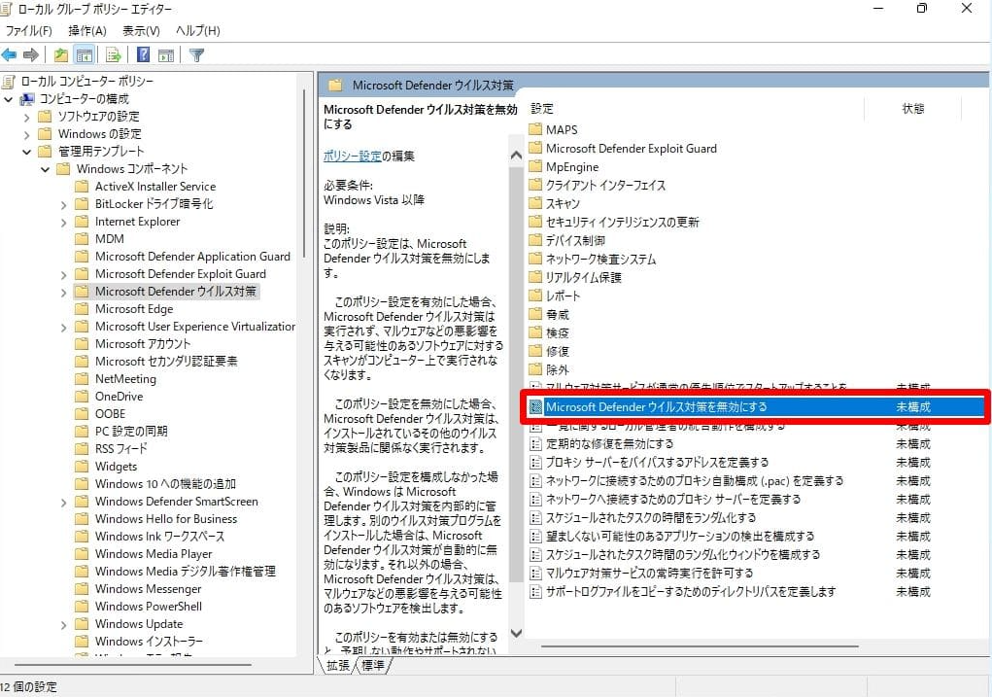Select Microsoft Defender ウイルス対策 tree folder
The height and width of the screenshot is (697, 992).
coord(175,292)
